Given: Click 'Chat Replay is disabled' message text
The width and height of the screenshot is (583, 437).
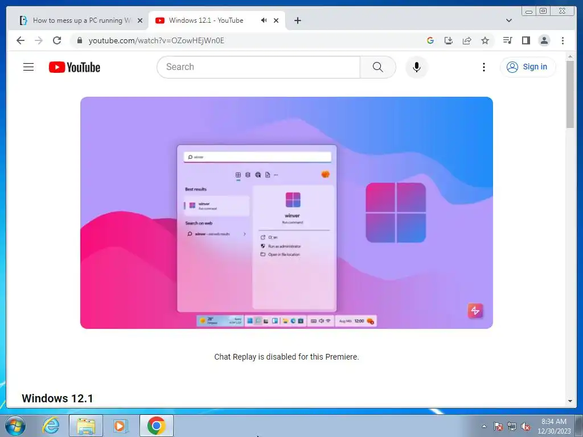Looking at the screenshot, I should (x=286, y=357).
